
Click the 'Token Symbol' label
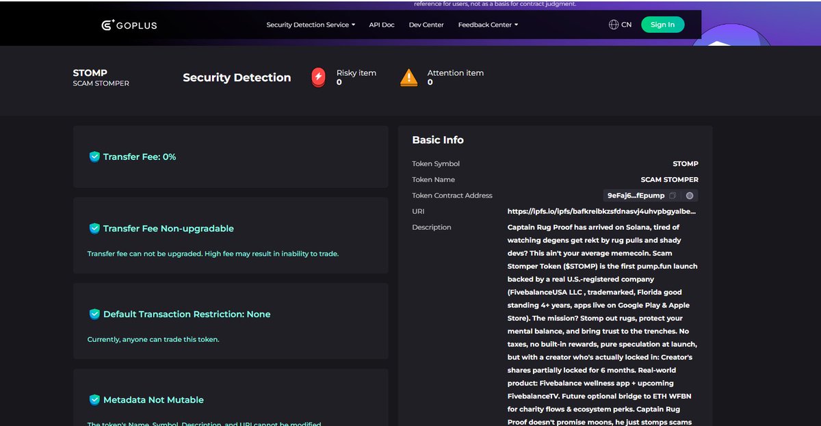pos(436,164)
